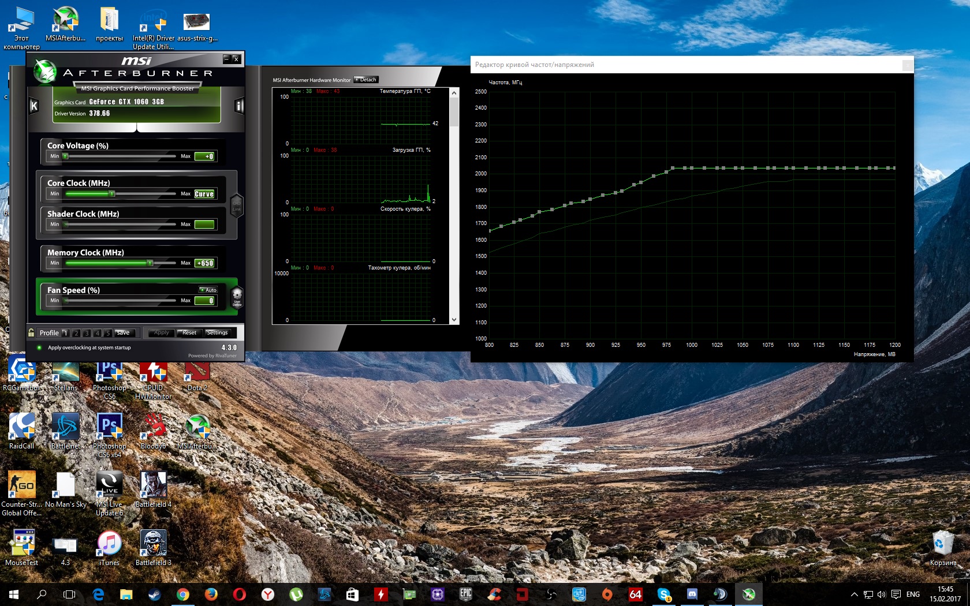Open the CPUID HWMonitor desktop shortcut
Viewport: 970px width, 606px height.
tap(153, 380)
